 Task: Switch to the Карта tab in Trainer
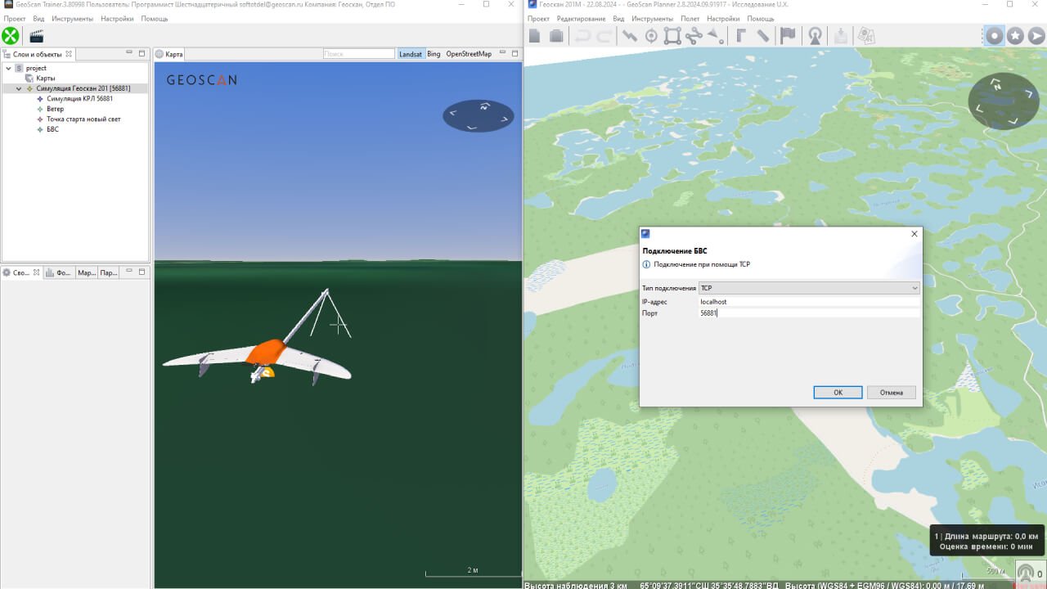coord(169,54)
